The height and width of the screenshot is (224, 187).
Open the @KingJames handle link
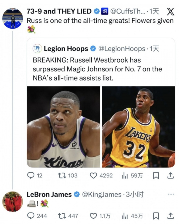point(101,195)
